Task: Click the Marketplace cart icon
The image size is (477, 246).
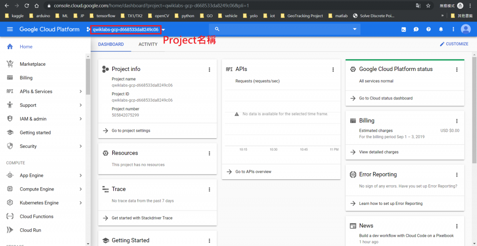Action: point(10,64)
